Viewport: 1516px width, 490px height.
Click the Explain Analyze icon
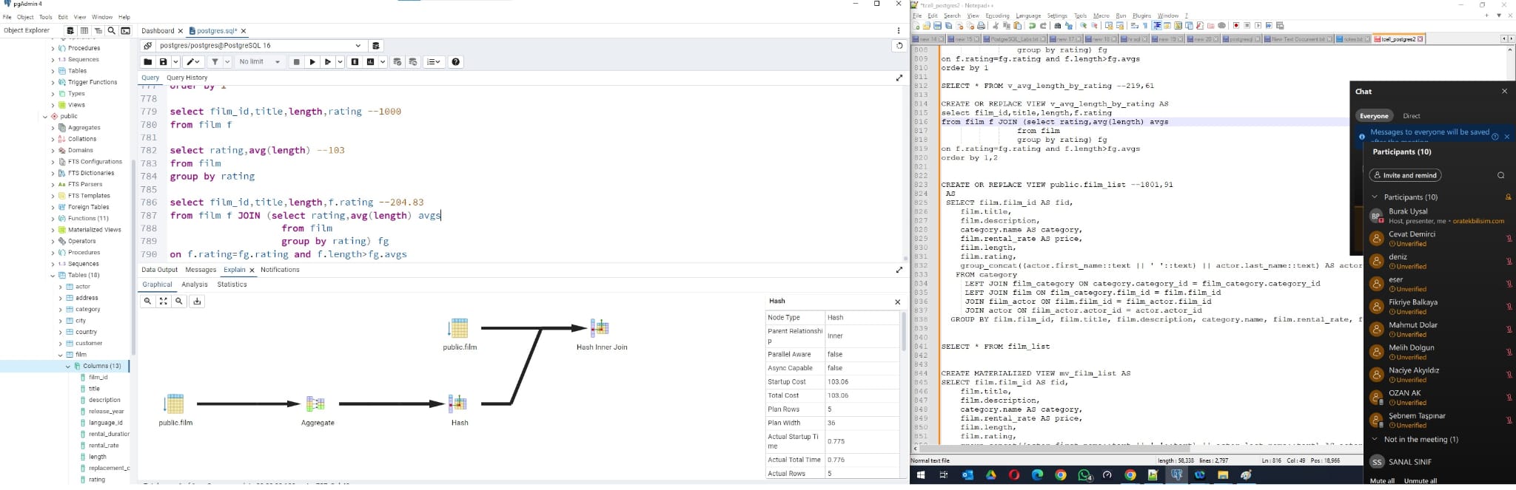pos(371,62)
